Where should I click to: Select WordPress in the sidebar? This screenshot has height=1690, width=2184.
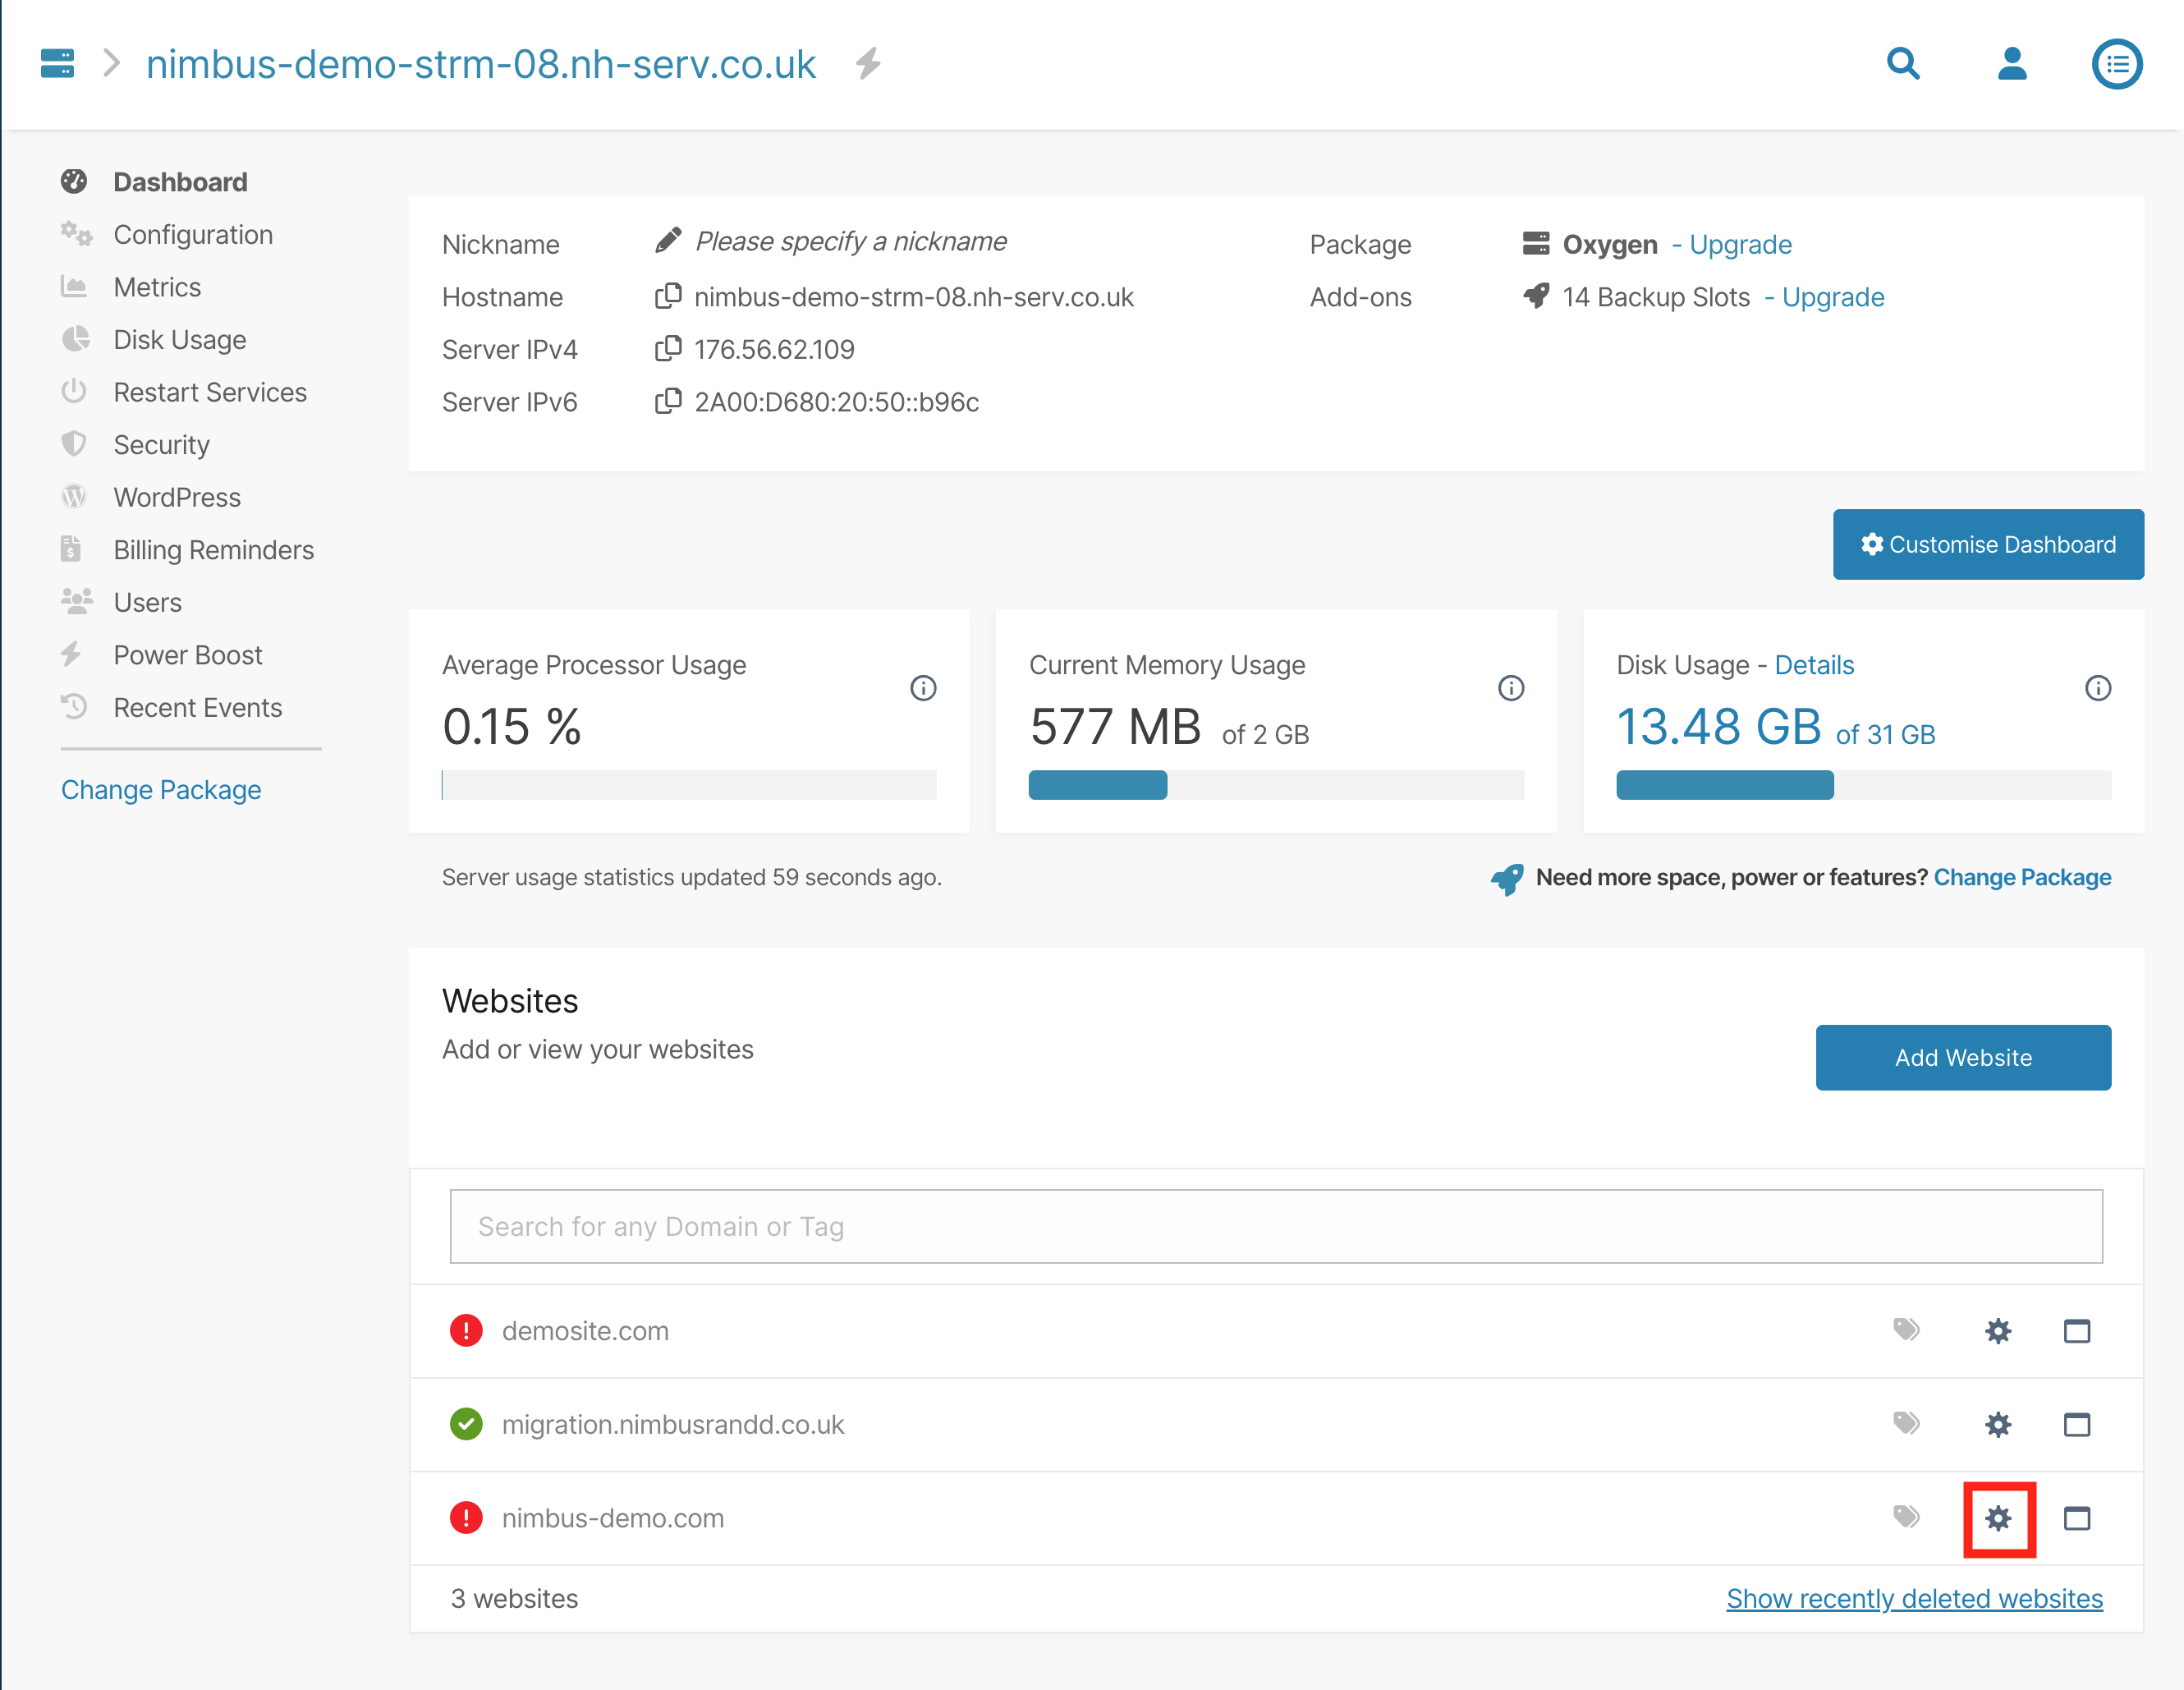[177, 497]
